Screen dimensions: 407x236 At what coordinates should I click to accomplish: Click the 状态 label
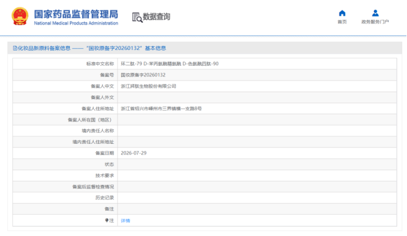click(x=109, y=164)
